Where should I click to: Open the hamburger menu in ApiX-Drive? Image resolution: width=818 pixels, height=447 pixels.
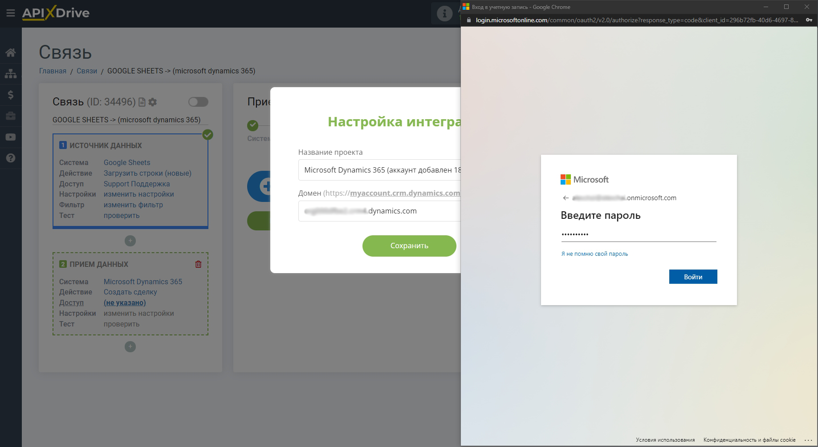(x=11, y=13)
